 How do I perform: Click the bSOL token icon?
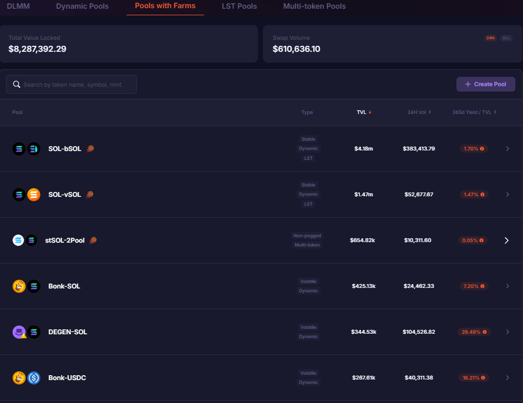click(x=34, y=149)
